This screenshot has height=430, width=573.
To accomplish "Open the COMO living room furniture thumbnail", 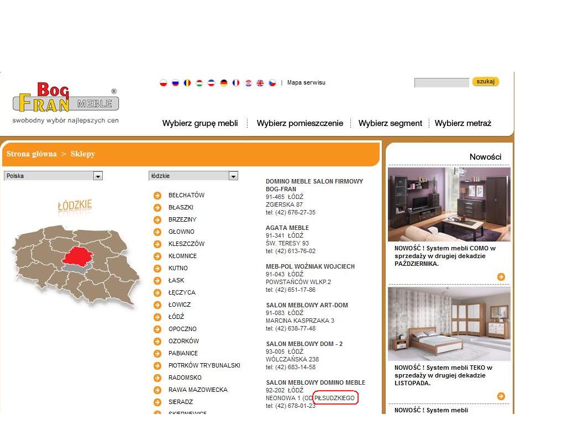I will point(449,204).
